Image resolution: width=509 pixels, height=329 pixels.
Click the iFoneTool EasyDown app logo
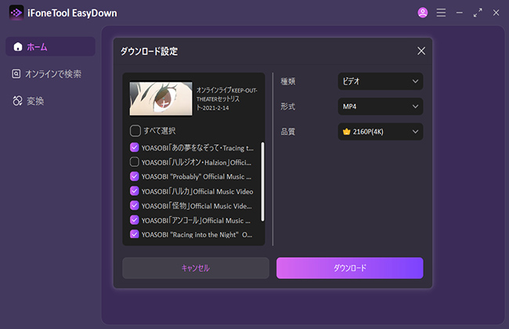(16, 13)
